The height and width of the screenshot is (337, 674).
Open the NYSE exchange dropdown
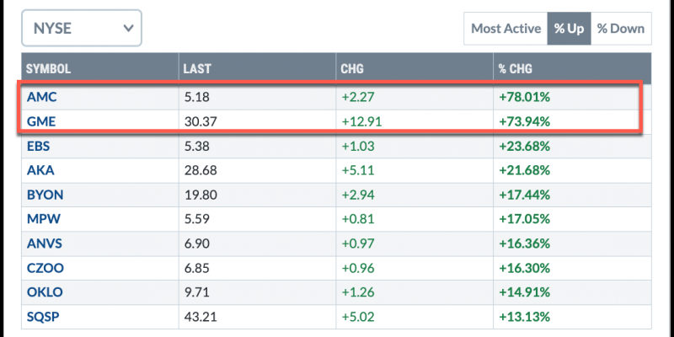[82, 29]
